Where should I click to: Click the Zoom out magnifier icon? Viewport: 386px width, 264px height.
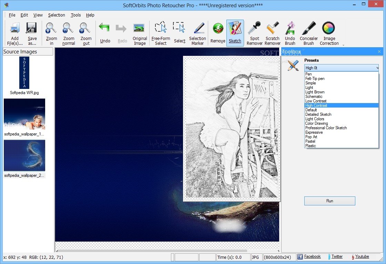[85, 28]
